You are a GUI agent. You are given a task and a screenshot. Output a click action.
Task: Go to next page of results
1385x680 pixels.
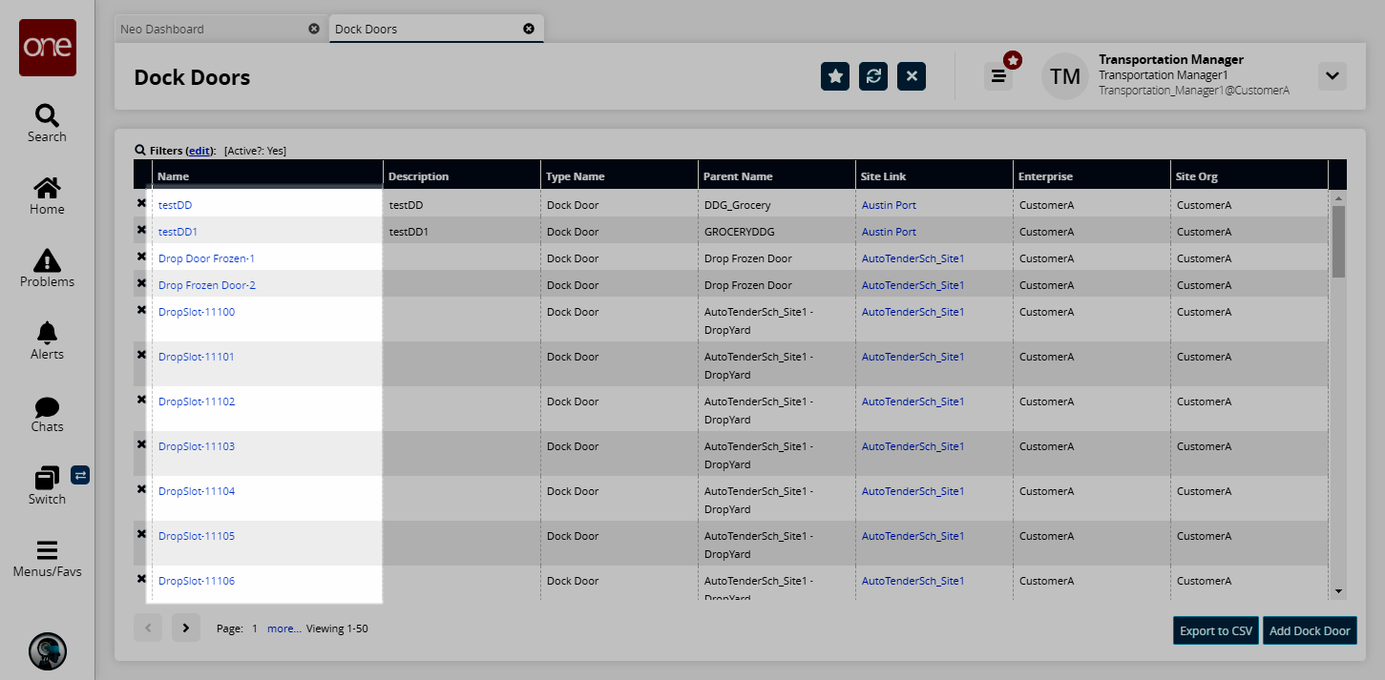pyautogui.click(x=186, y=628)
